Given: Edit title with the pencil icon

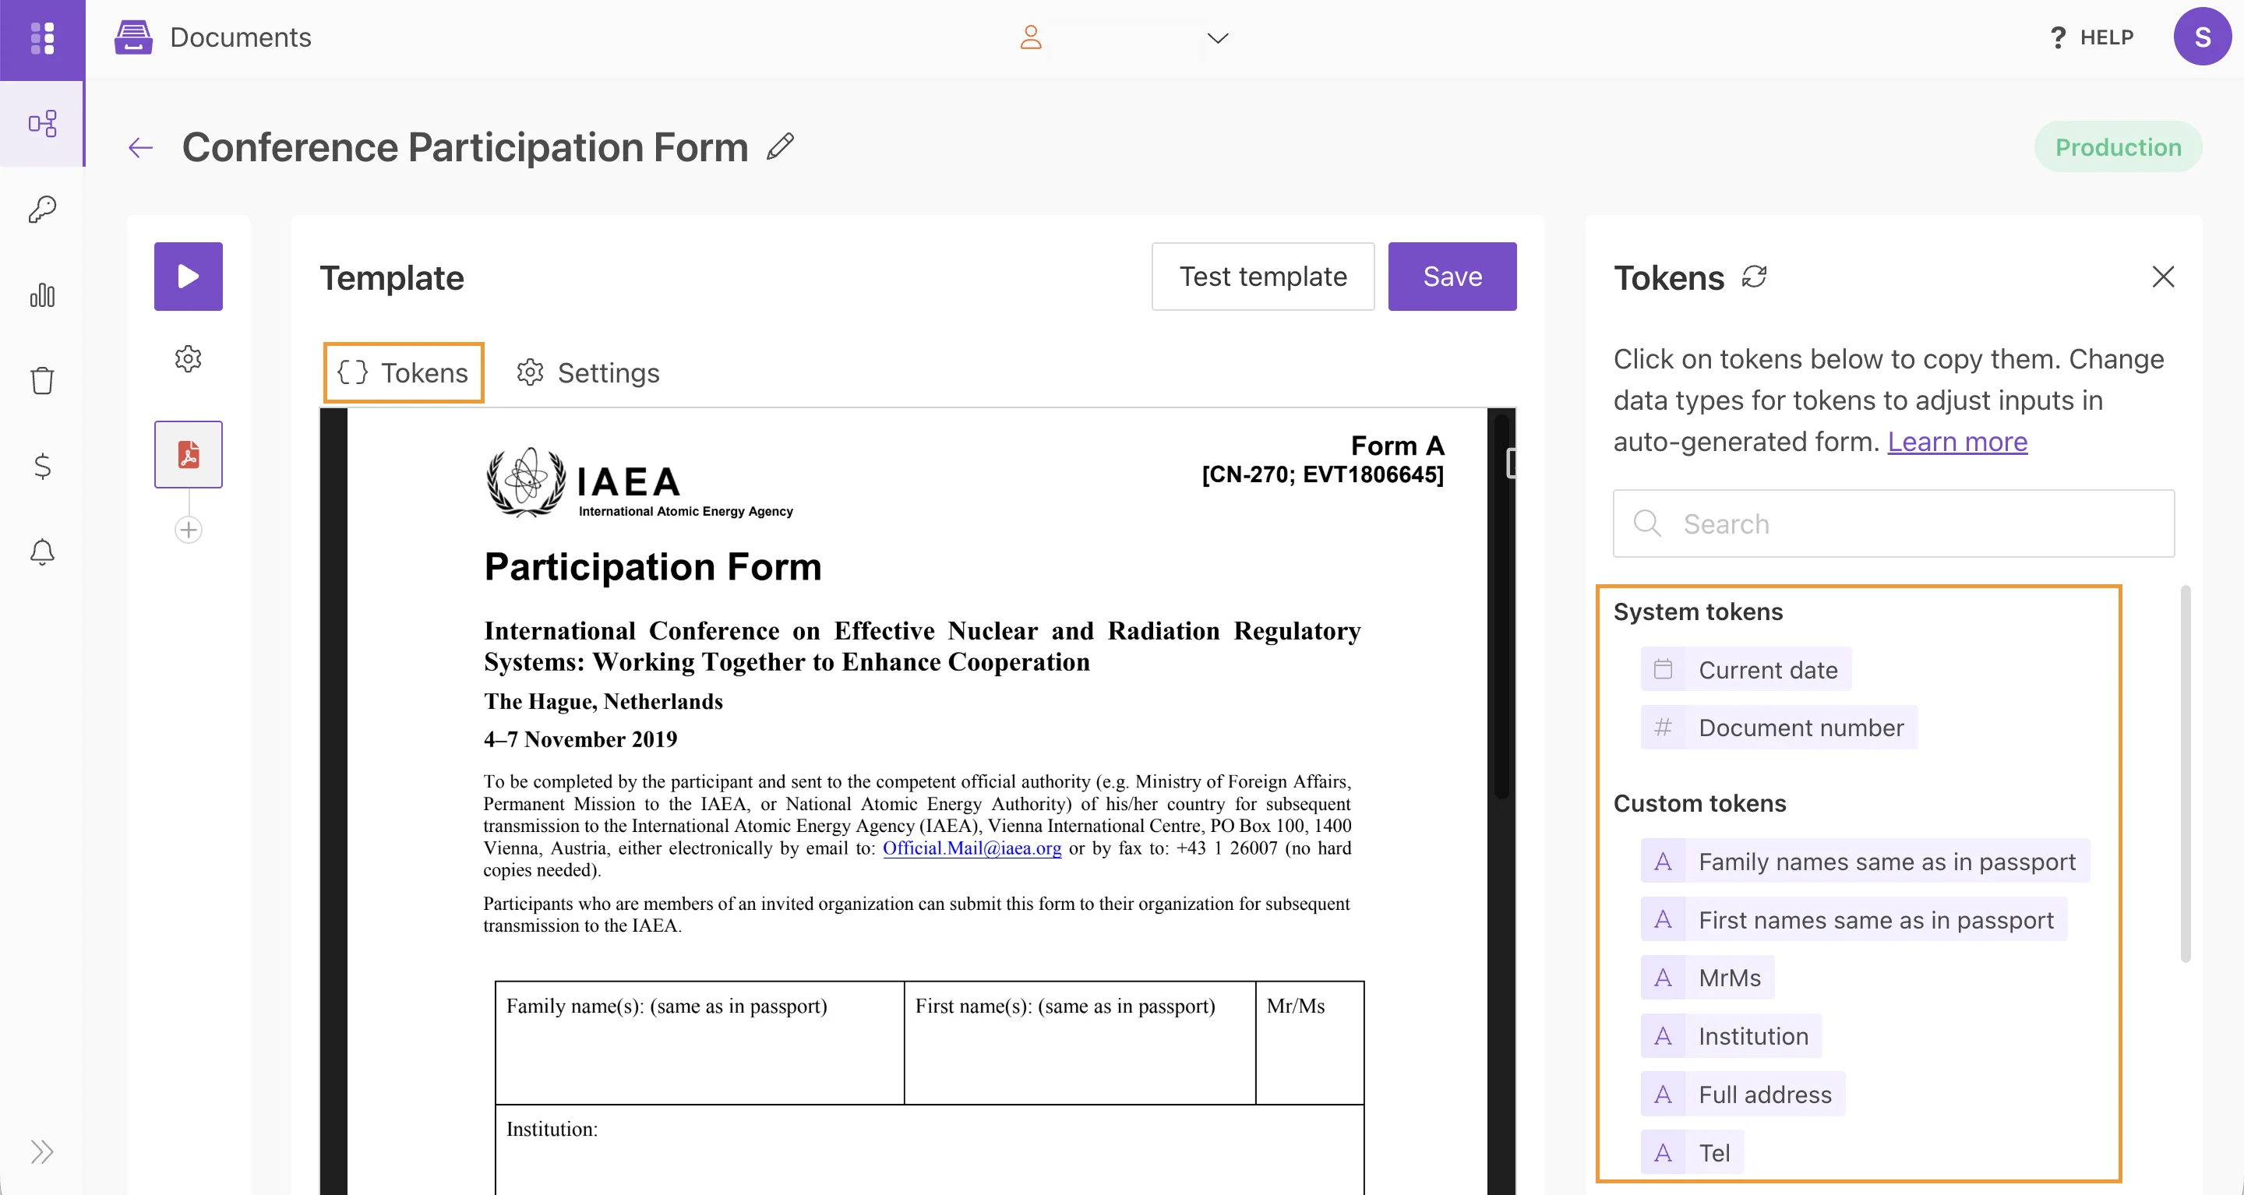Looking at the screenshot, I should [x=780, y=146].
